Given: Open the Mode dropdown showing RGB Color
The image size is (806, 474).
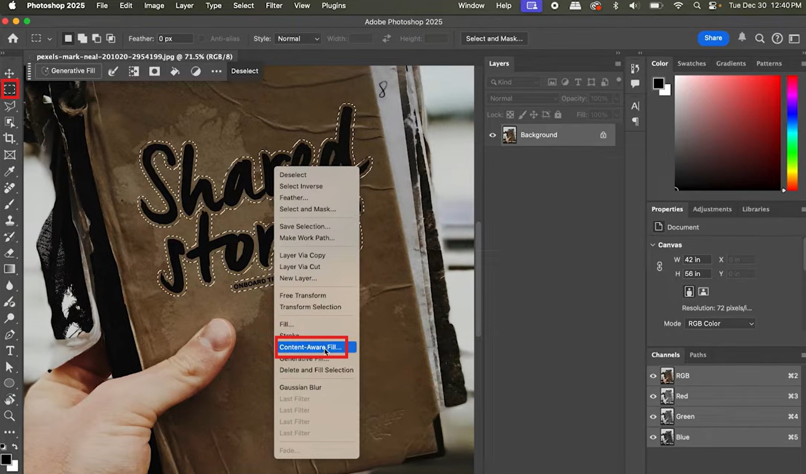Looking at the screenshot, I should pos(720,324).
